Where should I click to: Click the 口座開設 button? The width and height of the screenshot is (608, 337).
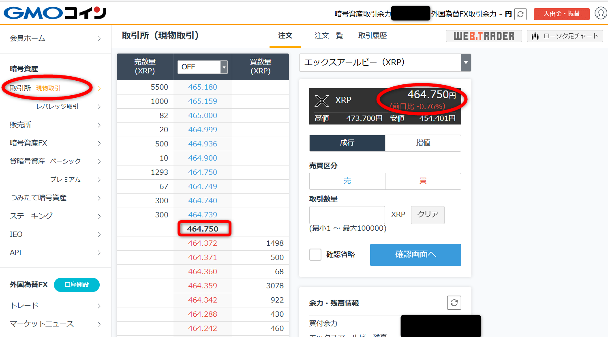click(x=77, y=285)
